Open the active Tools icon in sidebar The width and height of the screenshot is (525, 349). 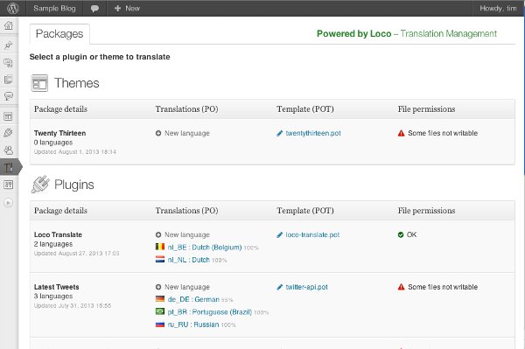[x=9, y=167]
